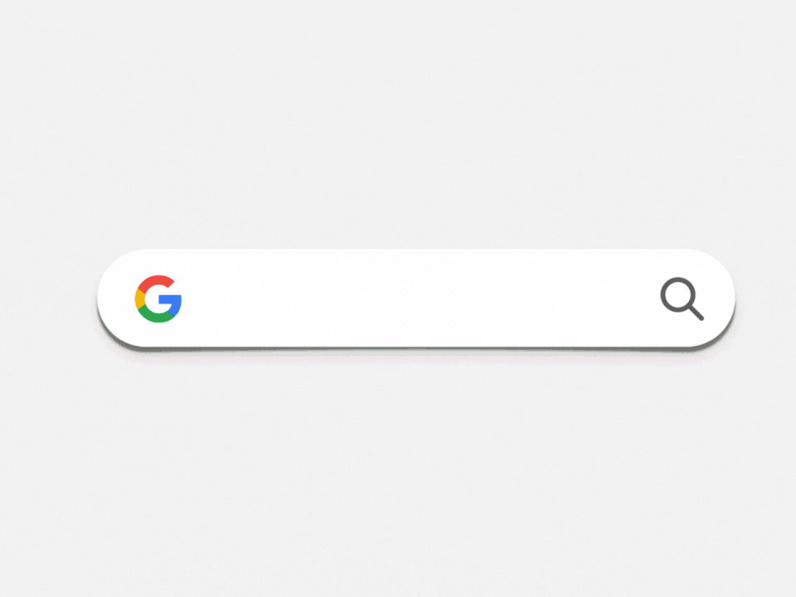
Task: Submit search using the magnifier icon
Action: pos(682,299)
